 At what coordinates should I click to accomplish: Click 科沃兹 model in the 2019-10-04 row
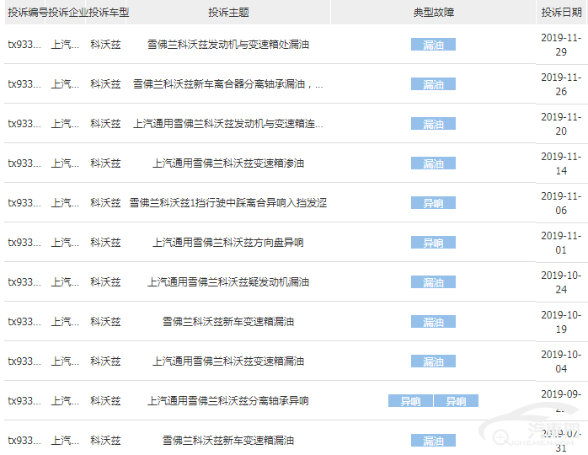pyautogui.click(x=105, y=361)
